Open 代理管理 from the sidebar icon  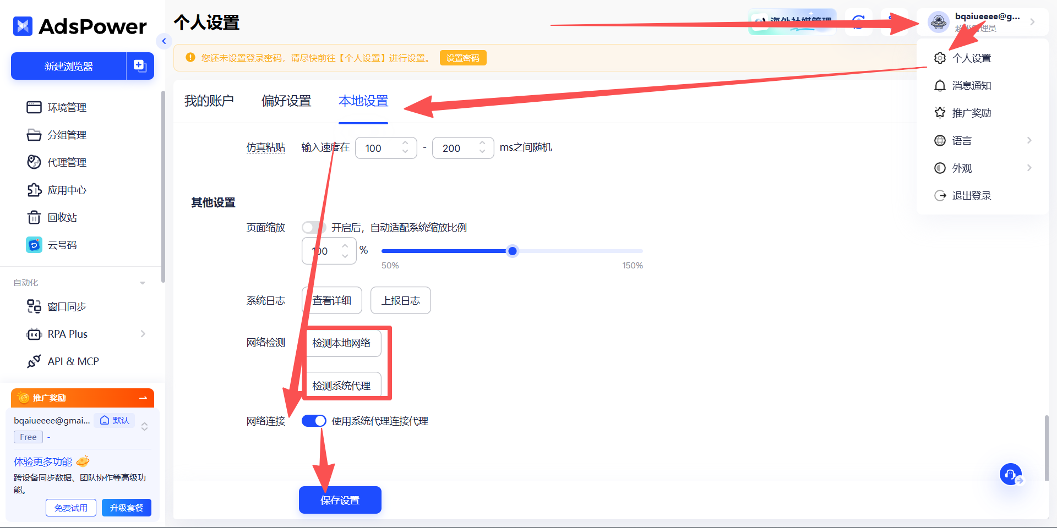point(34,162)
